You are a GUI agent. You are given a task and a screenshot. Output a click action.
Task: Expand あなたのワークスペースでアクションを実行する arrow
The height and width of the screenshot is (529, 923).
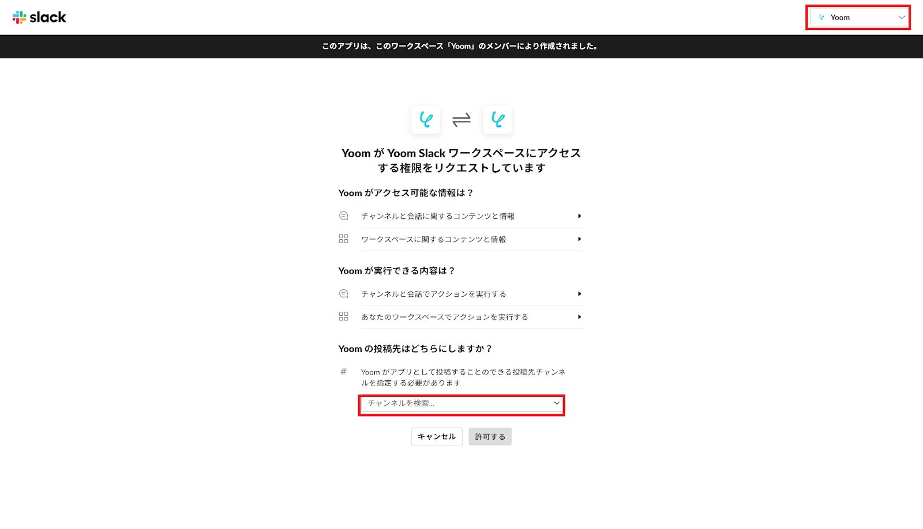pyautogui.click(x=579, y=317)
